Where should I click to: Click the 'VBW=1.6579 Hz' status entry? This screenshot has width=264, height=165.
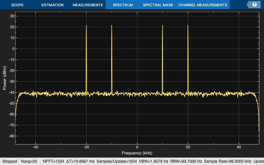click(x=153, y=161)
